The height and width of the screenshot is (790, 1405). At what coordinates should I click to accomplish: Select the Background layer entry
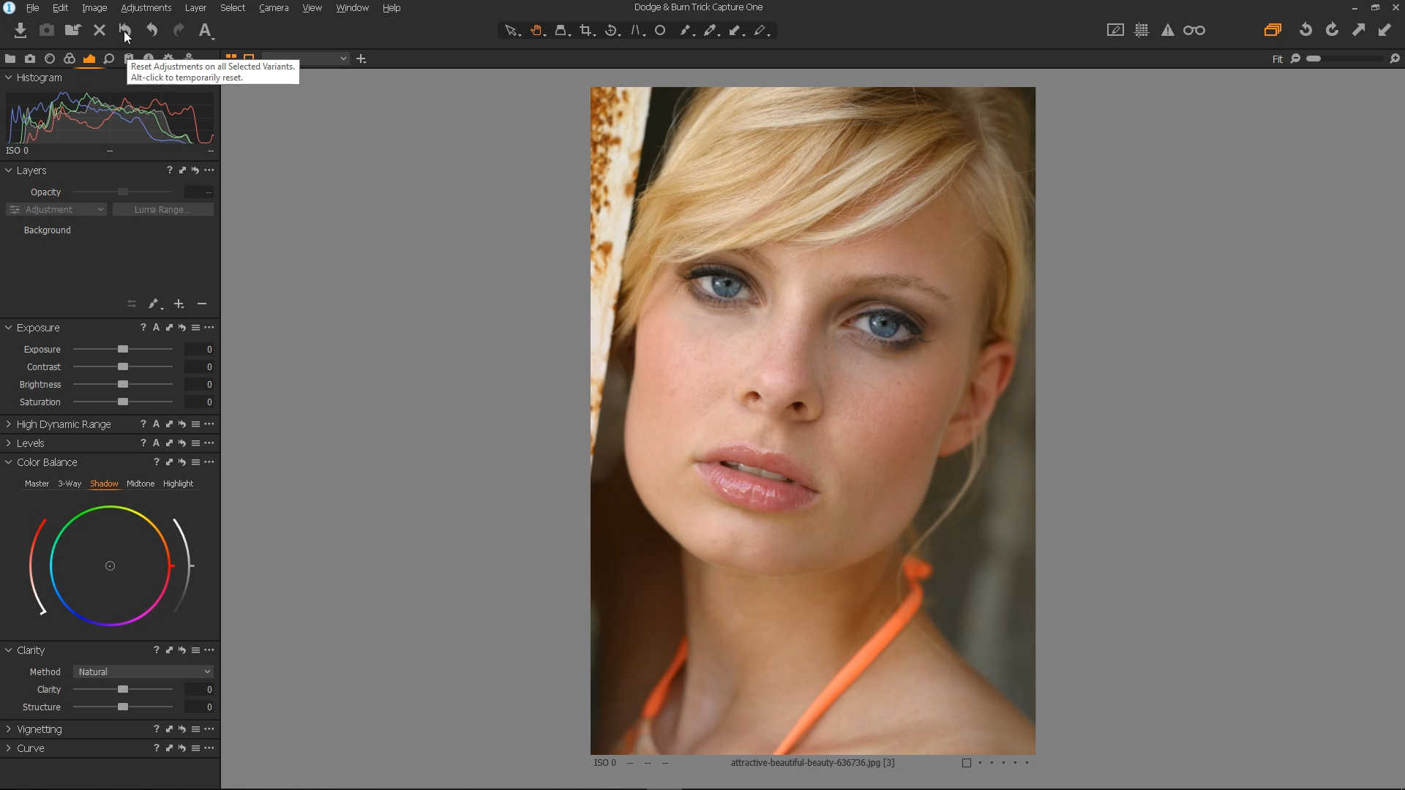[x=48, y=230]
